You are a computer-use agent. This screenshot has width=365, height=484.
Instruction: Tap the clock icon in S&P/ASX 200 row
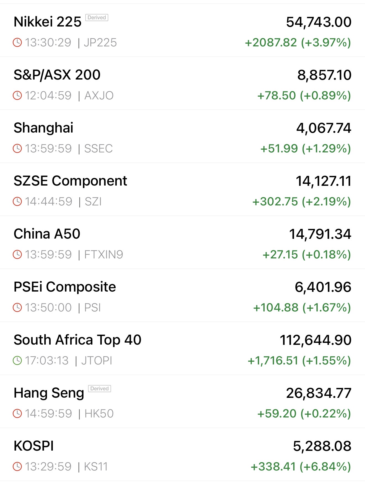[x=17, y=96]
